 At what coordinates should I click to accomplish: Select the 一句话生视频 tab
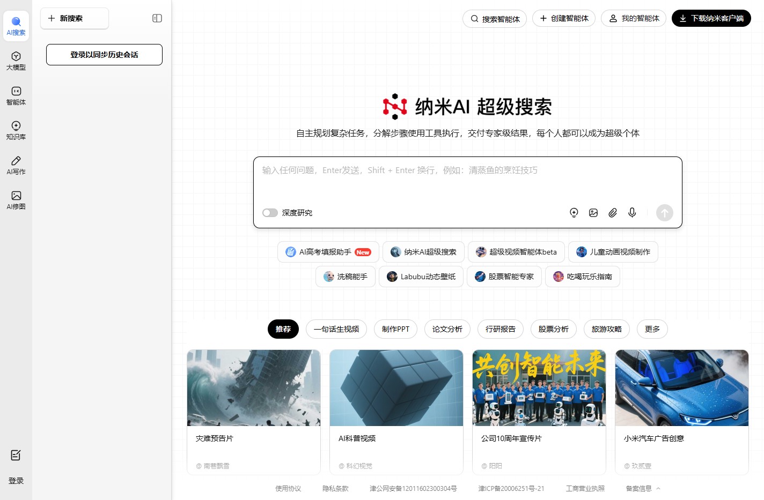pos(336,329)
